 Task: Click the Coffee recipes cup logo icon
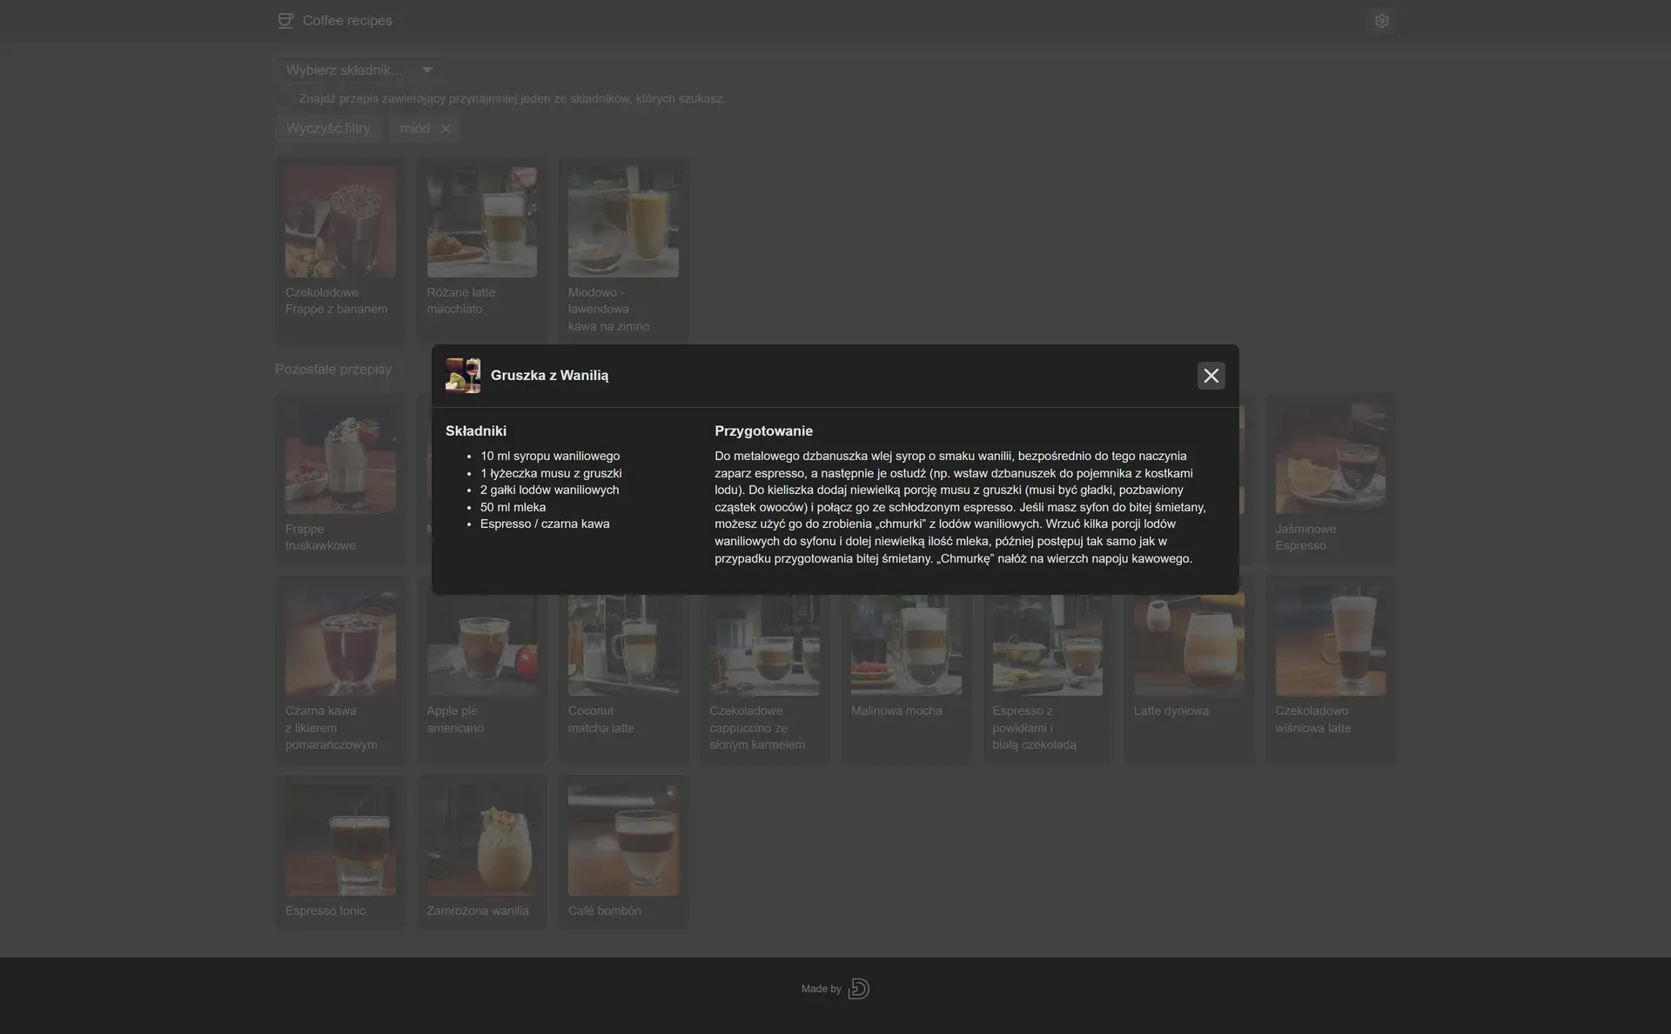pos(285,21)
